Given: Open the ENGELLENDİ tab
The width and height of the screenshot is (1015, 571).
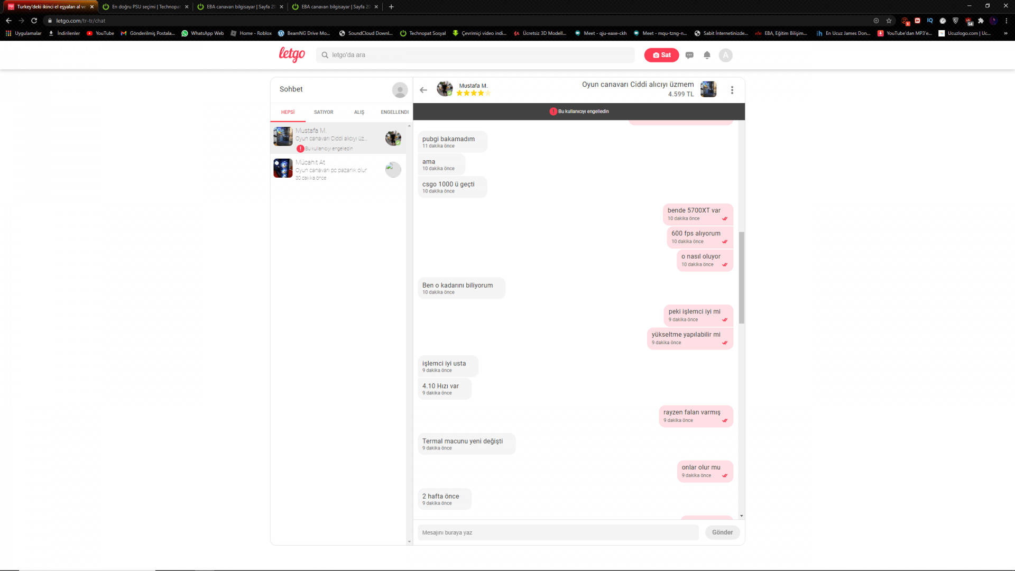Looking at the screenshot, I should pos(394,112).
